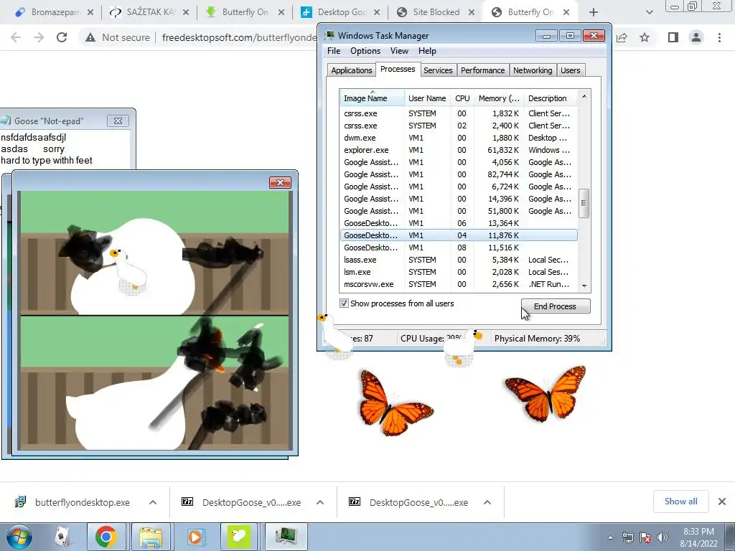Open the share page icon in Chrome
Image resolution: width=735 pixels, height=551 pixels.
(622, 37)
